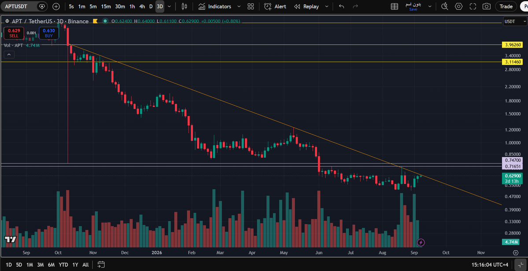Click the 15:16:04 UTC+4 timezone
528x271 pixels.
490,264
